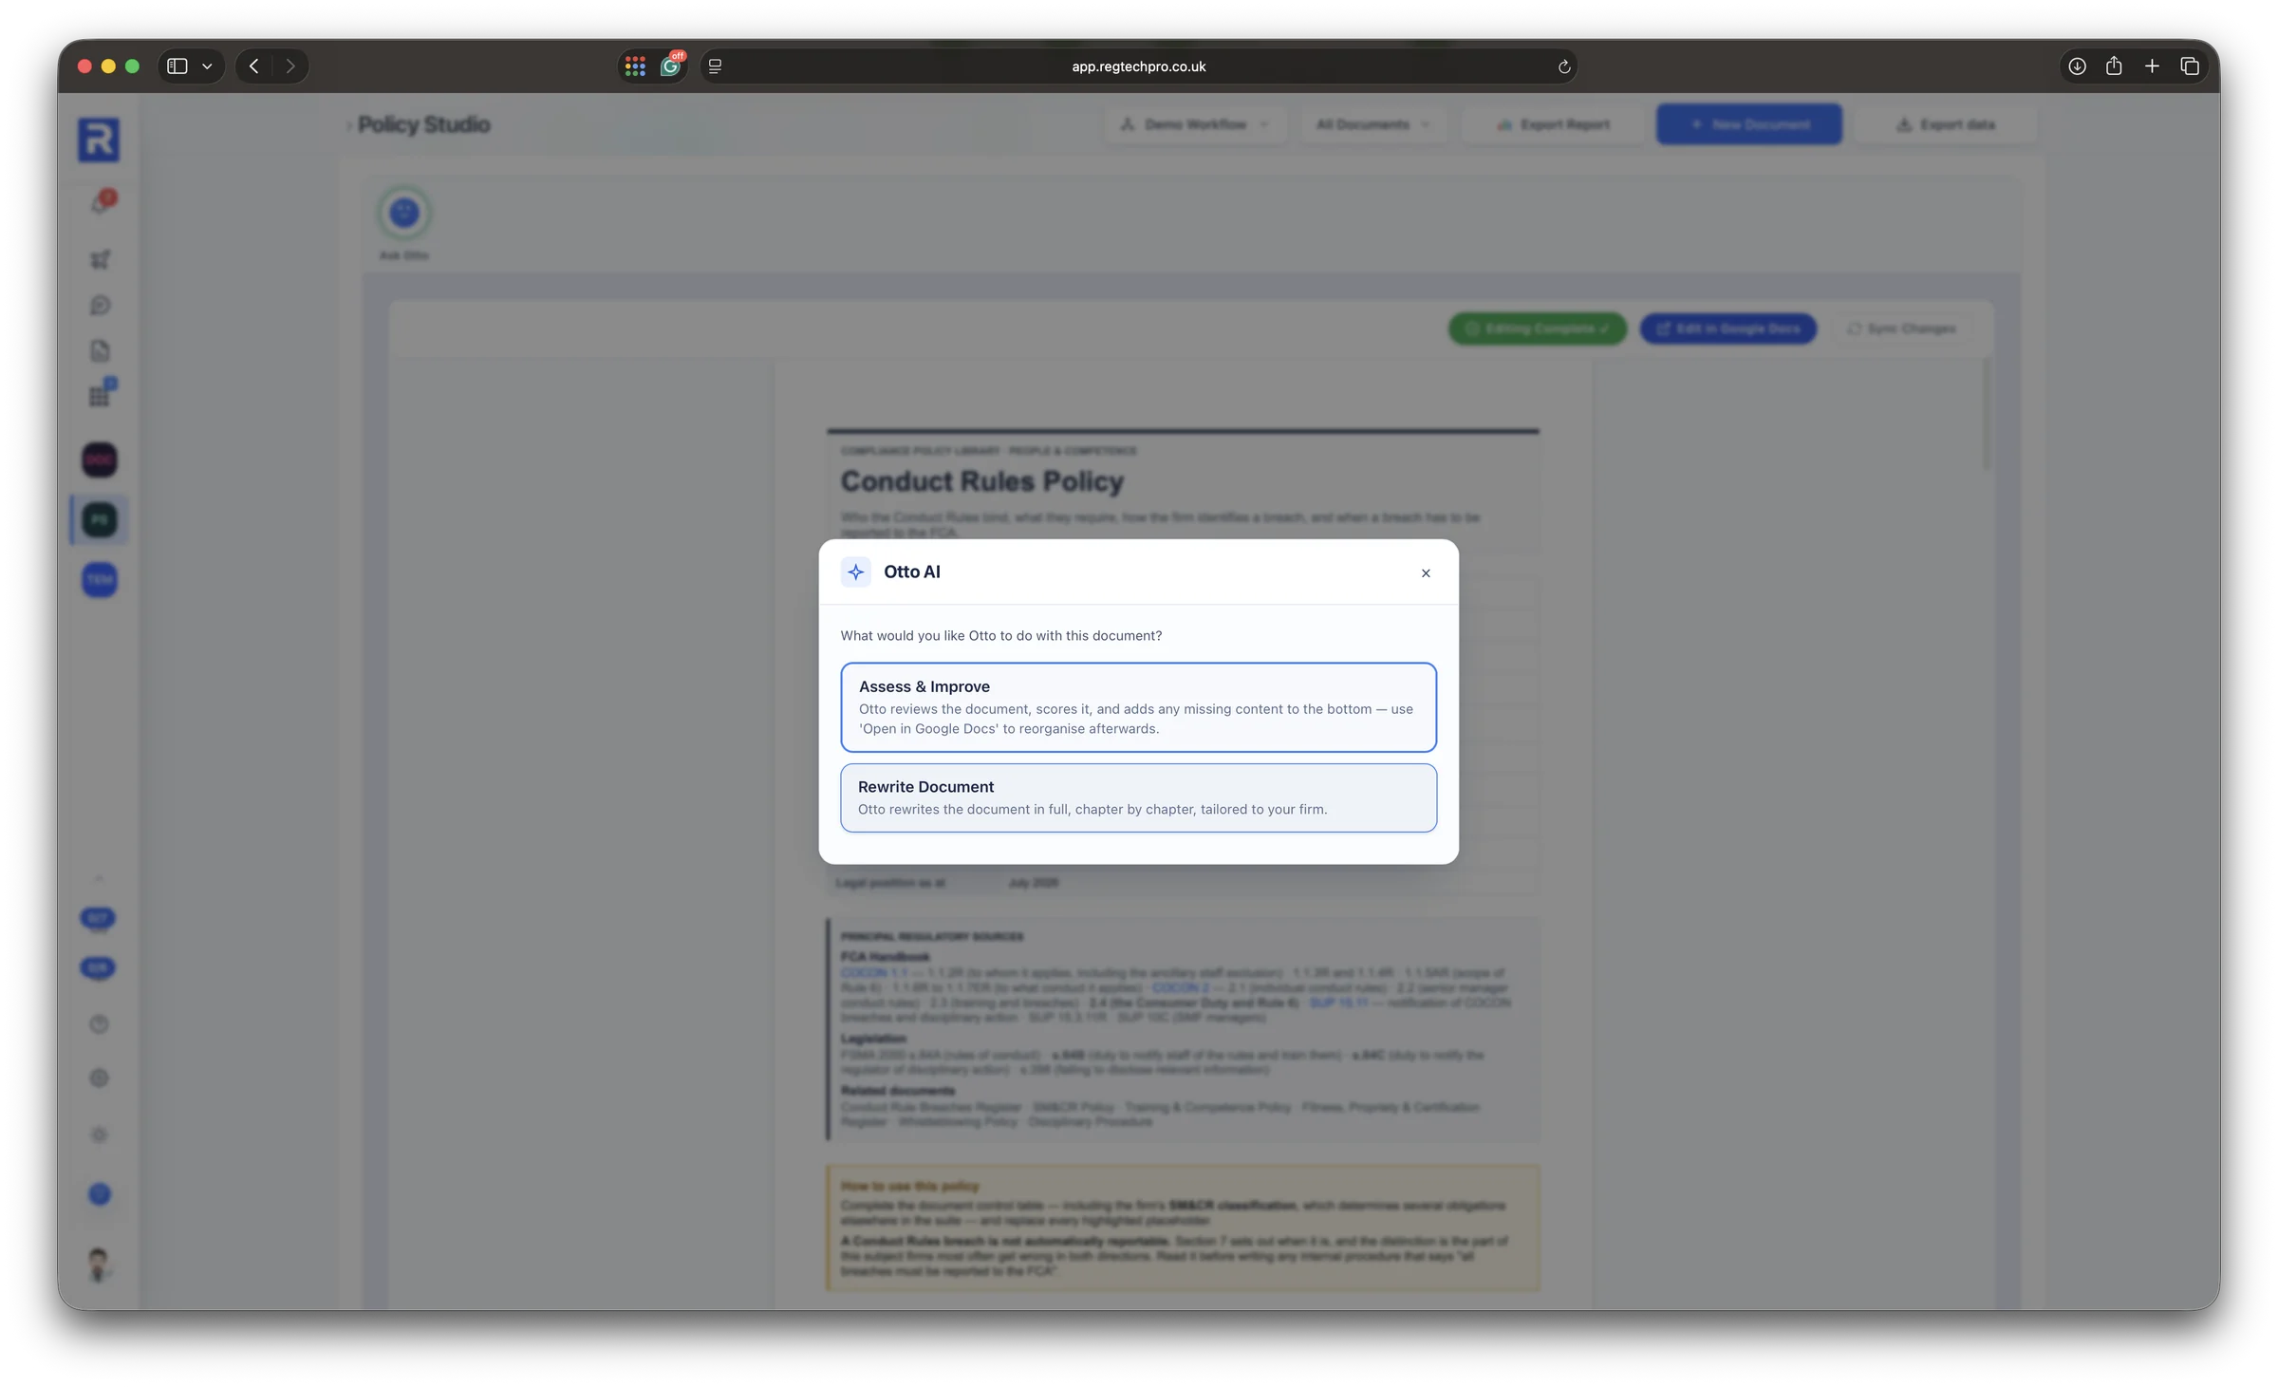Toggle the Editing Complete status button
The height and width of the screenshot is (1387, 2278).
tap(1537, 328)
